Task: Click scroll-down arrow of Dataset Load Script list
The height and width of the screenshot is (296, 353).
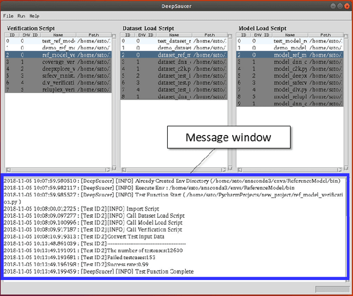Action: 230,168
